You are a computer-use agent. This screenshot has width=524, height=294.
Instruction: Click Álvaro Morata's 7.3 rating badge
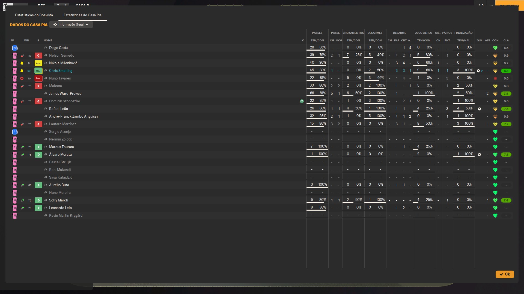point(506,155)
